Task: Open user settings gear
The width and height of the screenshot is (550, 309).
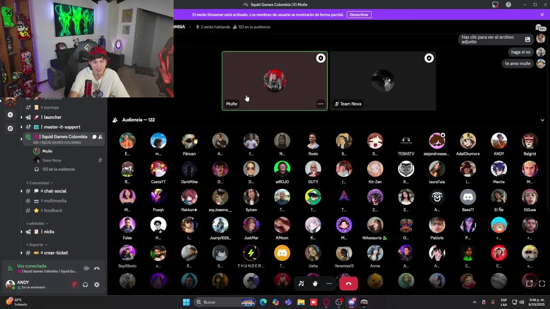Action: (x=97, y=285)
